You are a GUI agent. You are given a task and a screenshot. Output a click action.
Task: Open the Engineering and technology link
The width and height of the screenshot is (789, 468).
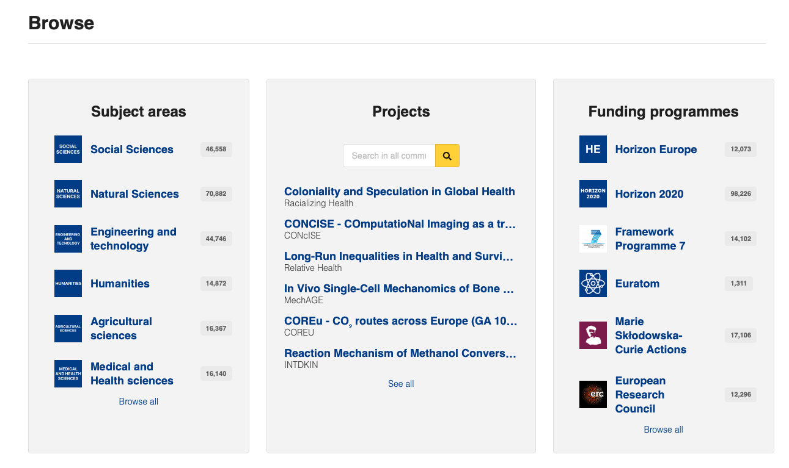point(133,239)
